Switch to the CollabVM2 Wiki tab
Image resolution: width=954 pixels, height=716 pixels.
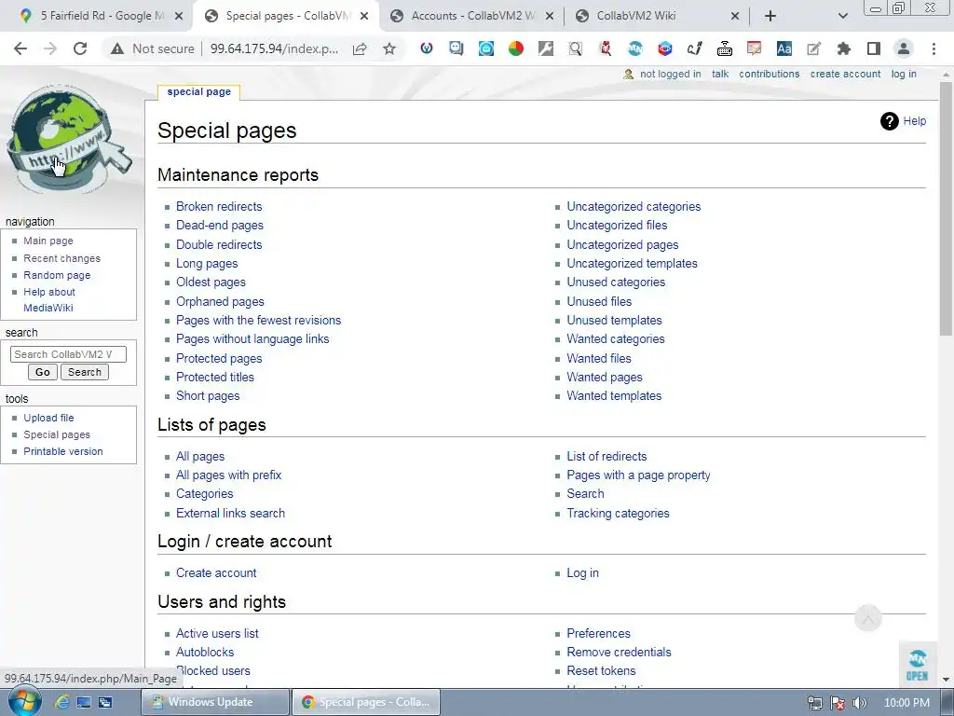tap(657, 16)
